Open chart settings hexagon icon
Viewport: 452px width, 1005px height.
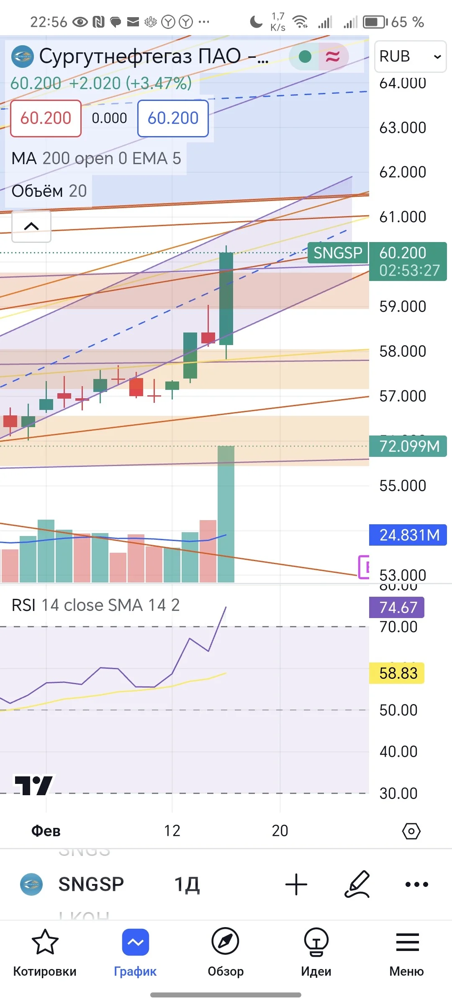pos(411,831)
